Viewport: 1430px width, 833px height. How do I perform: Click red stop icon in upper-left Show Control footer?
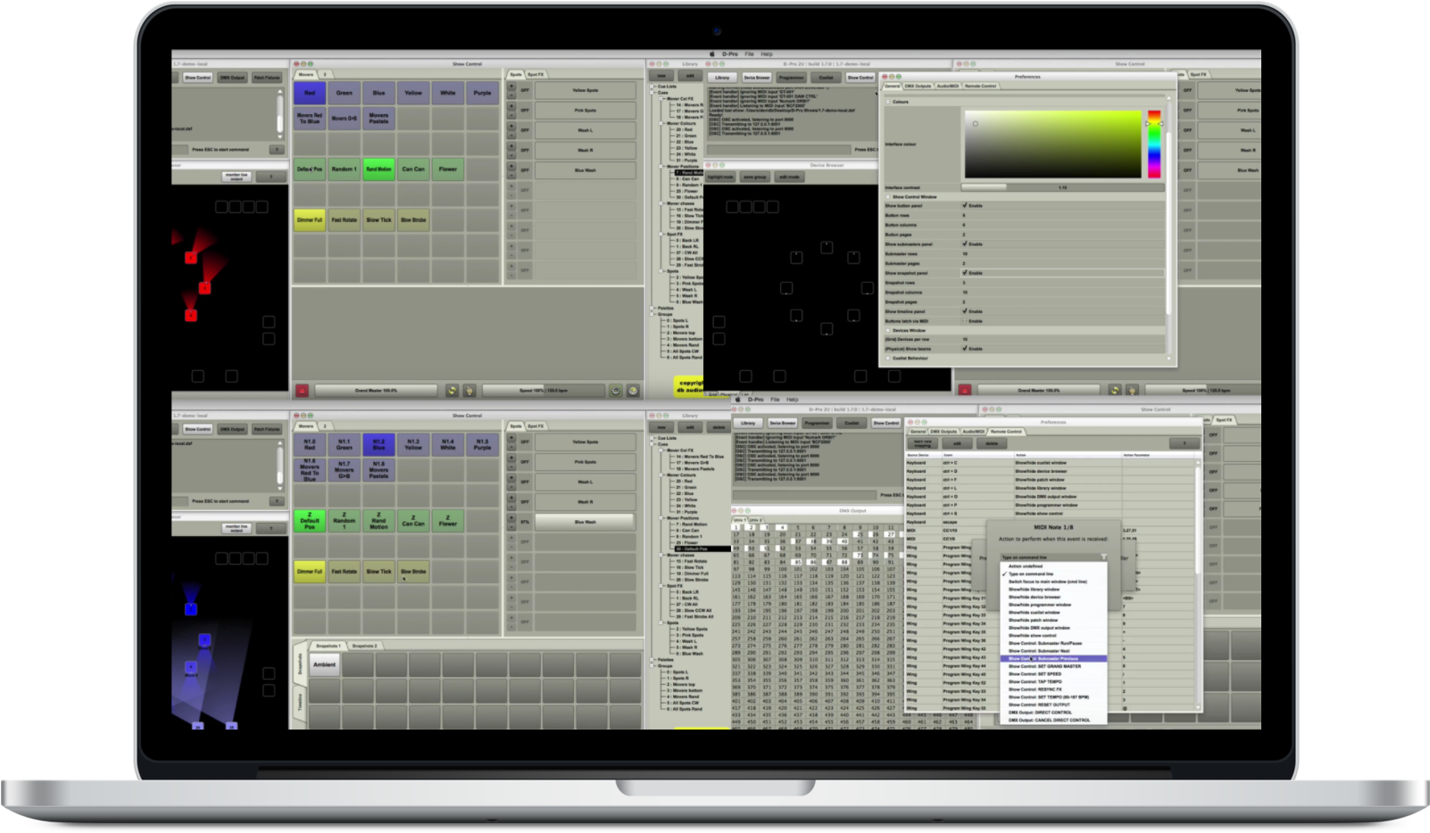pos(303,391)
